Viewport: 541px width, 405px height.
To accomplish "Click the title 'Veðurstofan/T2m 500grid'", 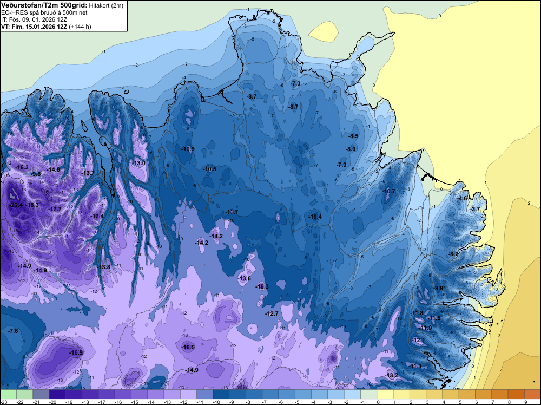I will coord(43,5).
